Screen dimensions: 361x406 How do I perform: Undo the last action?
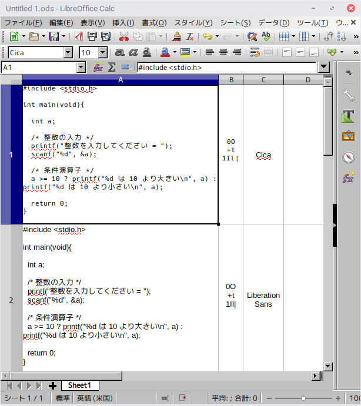[x=208, y=36]
